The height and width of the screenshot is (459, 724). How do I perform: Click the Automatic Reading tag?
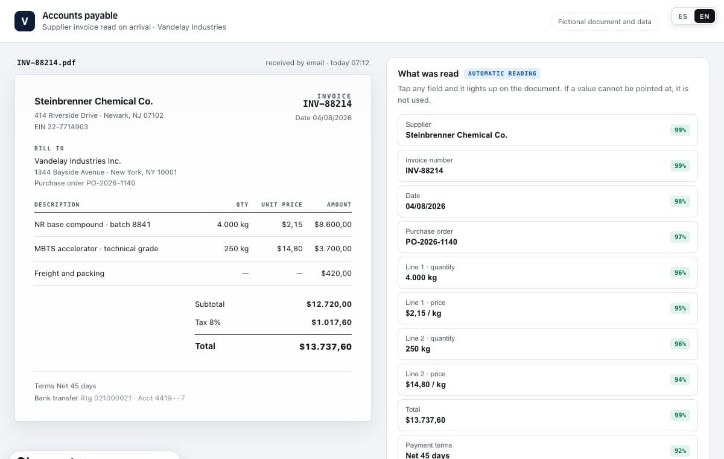(502, 74)
